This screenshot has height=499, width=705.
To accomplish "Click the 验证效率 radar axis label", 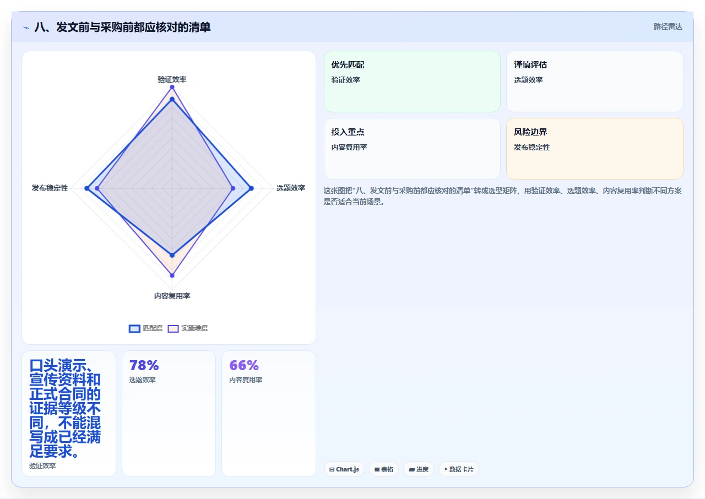I will point(172,79).
